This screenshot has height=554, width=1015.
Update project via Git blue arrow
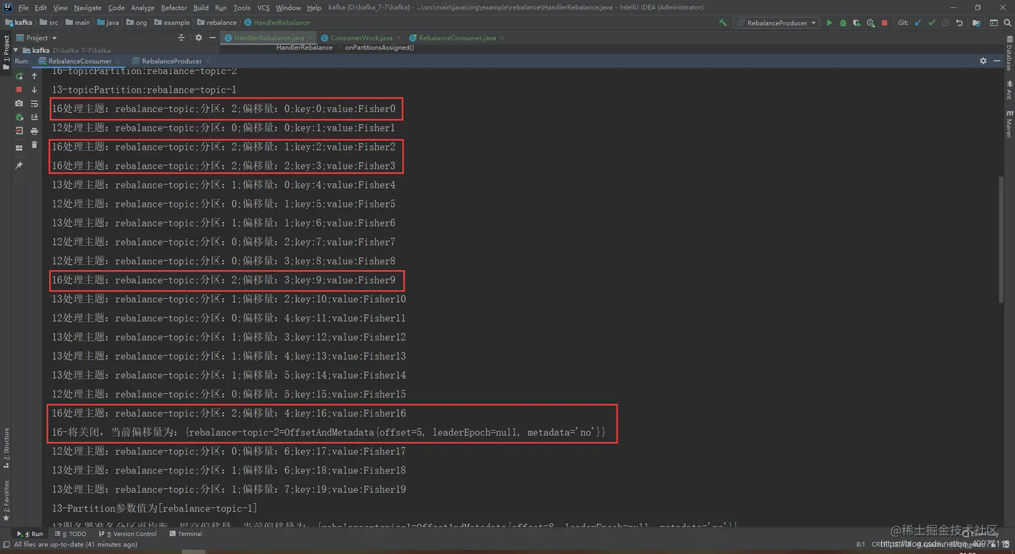918,23
